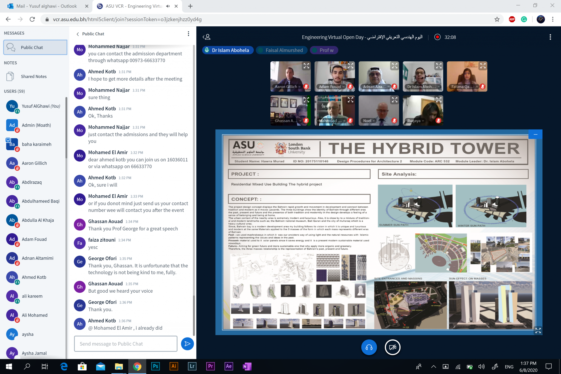The height and width of the screenshot is (374, 561).
Task: Open File Explorer from taskbar
Action: 119,366
